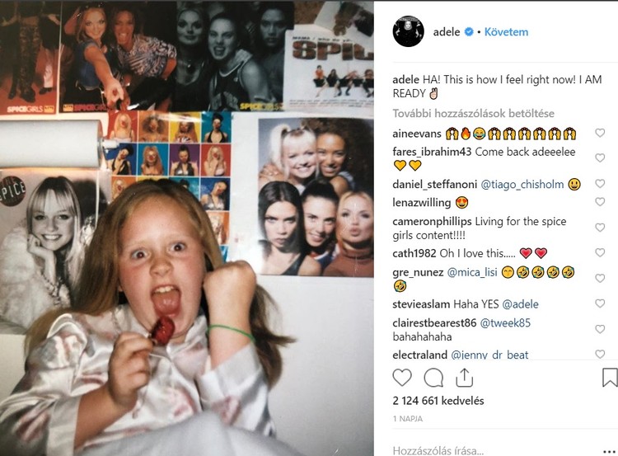This screenshot has height=456, width=618.
Task: Like aineevans's comment
Action: point(600,133)
